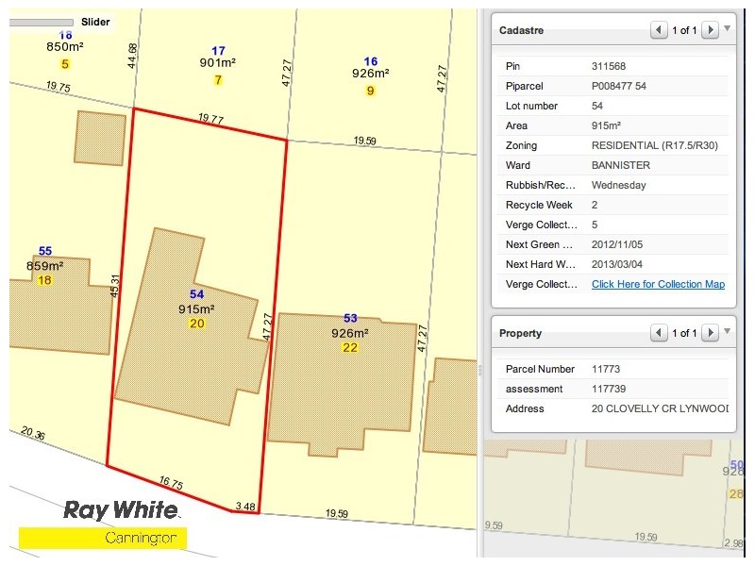
Task: Open the Click Here for Collection Map link
Action: [x=658, y=284]
